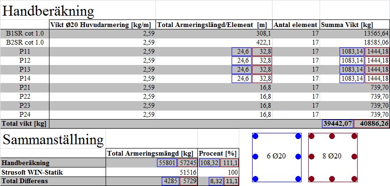This screenshot has width=390, height=186.
Task: Select the blue 1083,14 cell in row P12
Action: coord(352,61)
